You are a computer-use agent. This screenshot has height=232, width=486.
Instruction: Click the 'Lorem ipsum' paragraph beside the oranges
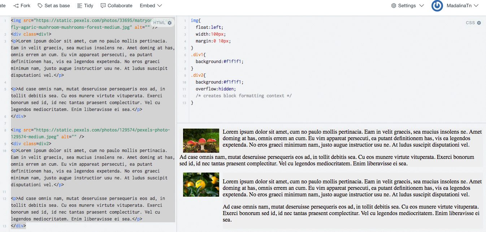(352, 188)
